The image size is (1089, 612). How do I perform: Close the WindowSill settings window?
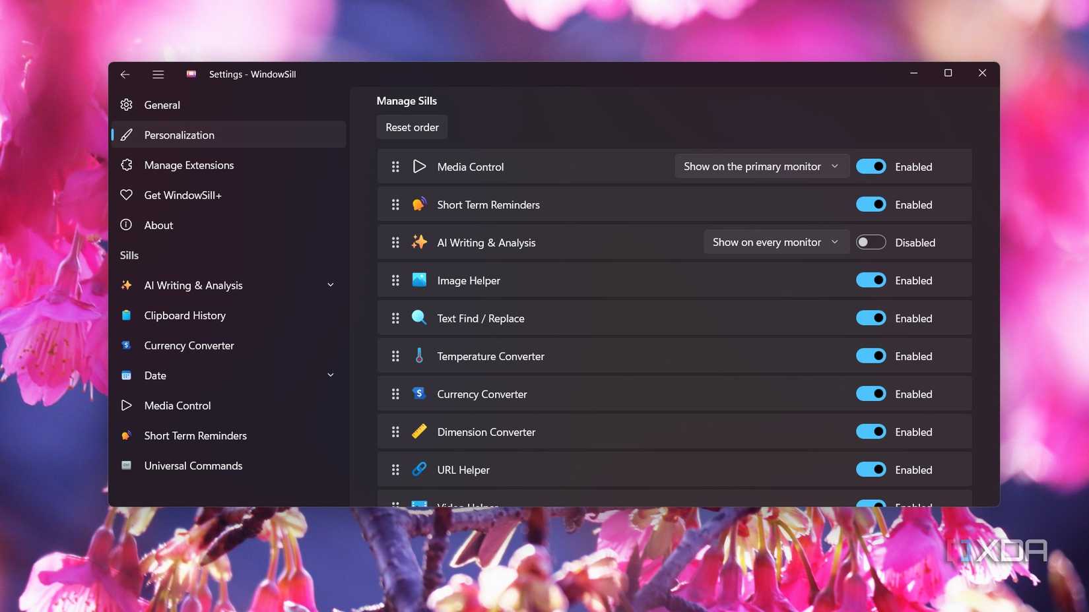983,73
